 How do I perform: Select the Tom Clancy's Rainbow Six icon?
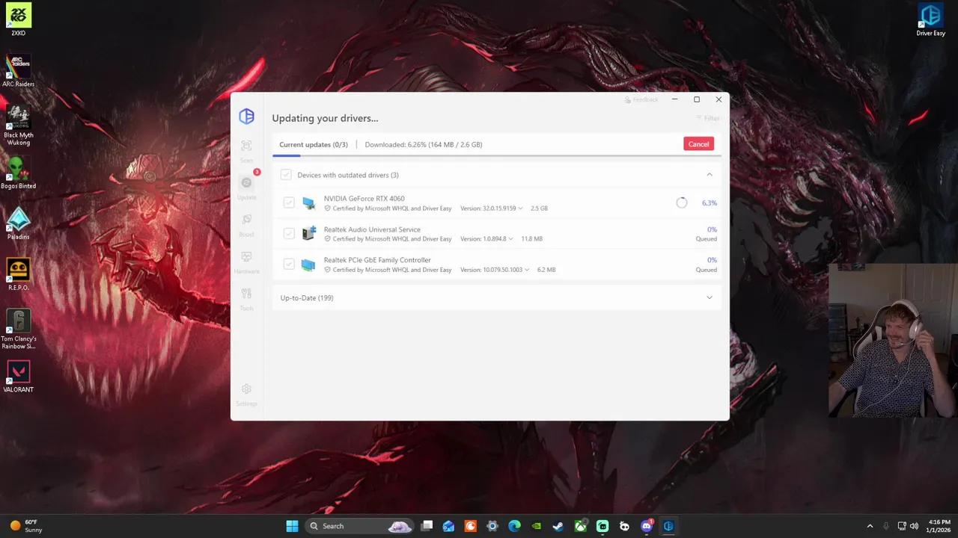(x=18, y=330)
